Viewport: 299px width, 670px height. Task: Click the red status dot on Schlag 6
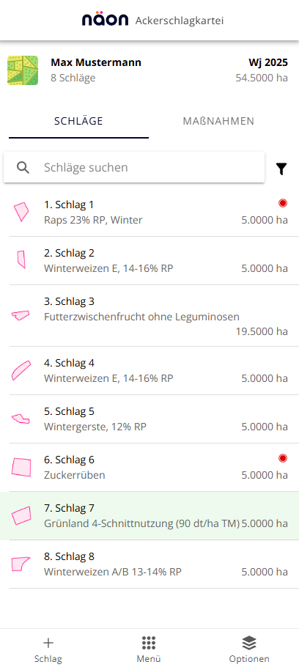[283, 458]
